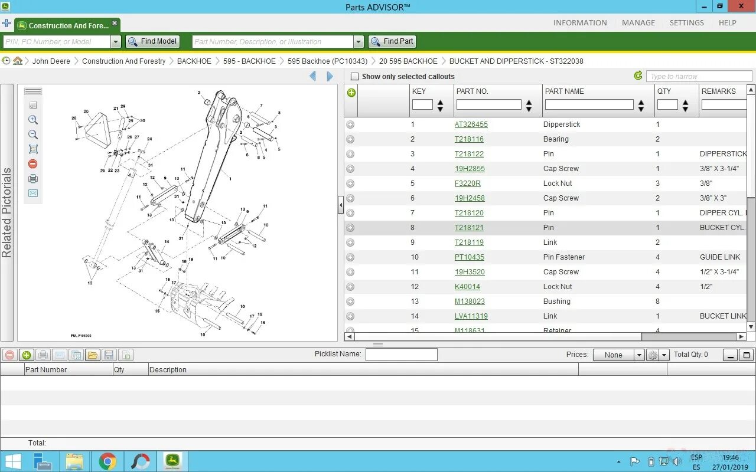Refresh the parts list with the green refresh icon
Viewport: 756px width, 472px height.
(x=638, y=76)
